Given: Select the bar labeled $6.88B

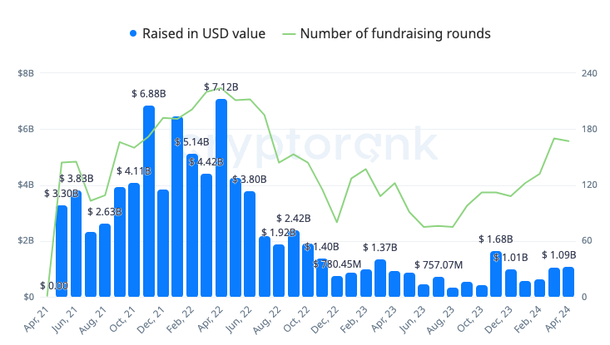Looking at the screenshot, I should point(149,201).
